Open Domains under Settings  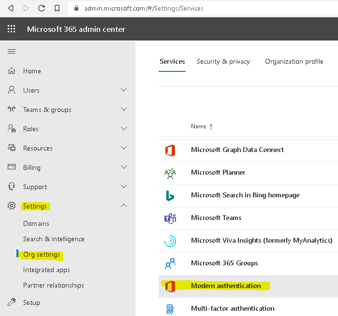click(x=36, y=223)
